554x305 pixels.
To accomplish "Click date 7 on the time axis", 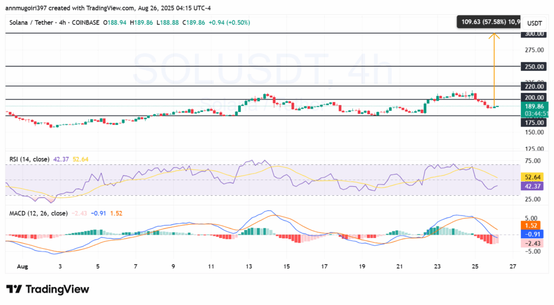I will tap(136, 267).
